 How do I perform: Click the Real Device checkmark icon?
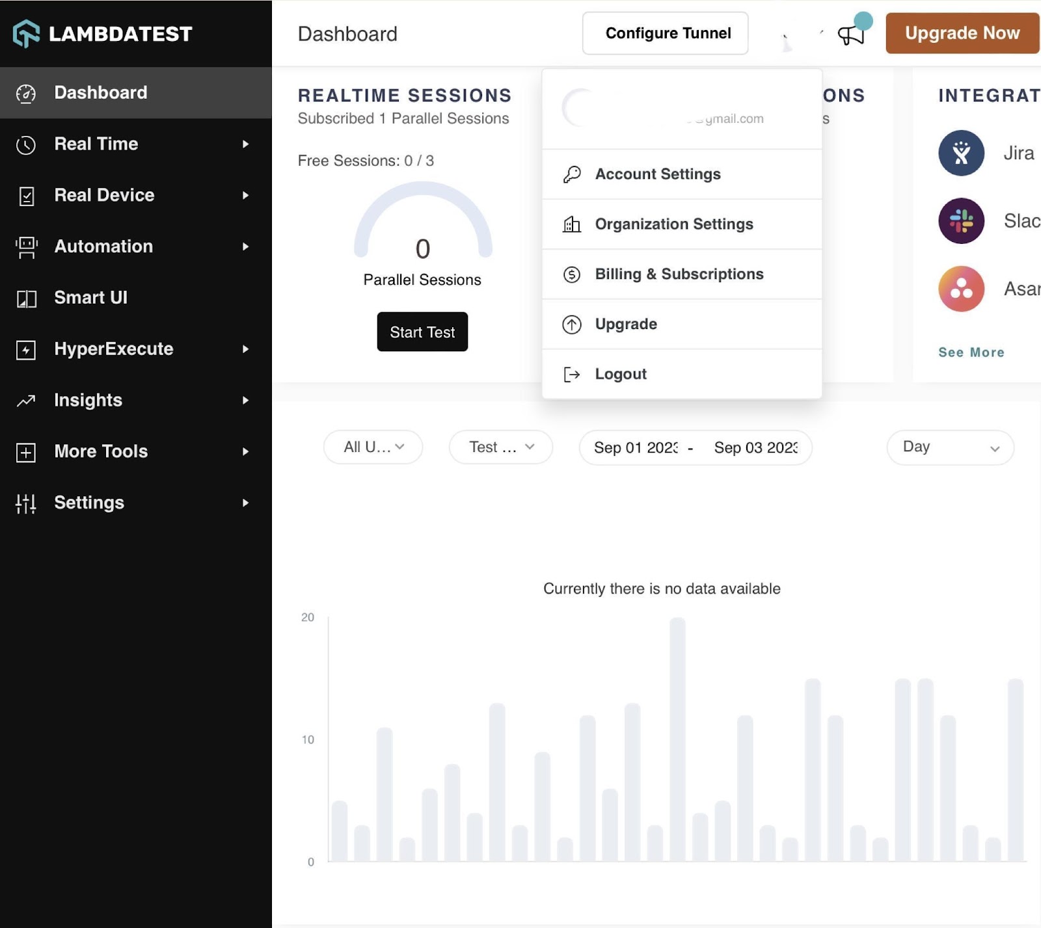[x=26, y=196]
